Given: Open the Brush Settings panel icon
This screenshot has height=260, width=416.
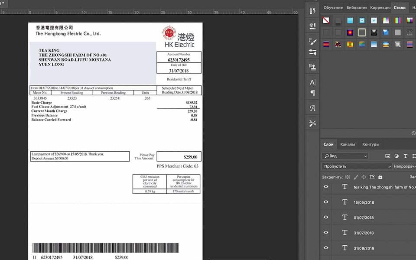Looking at the screenshot, I should point(312,52).
